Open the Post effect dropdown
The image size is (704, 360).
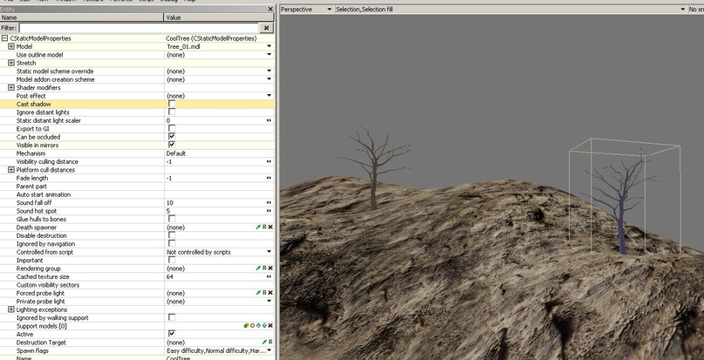269,96
